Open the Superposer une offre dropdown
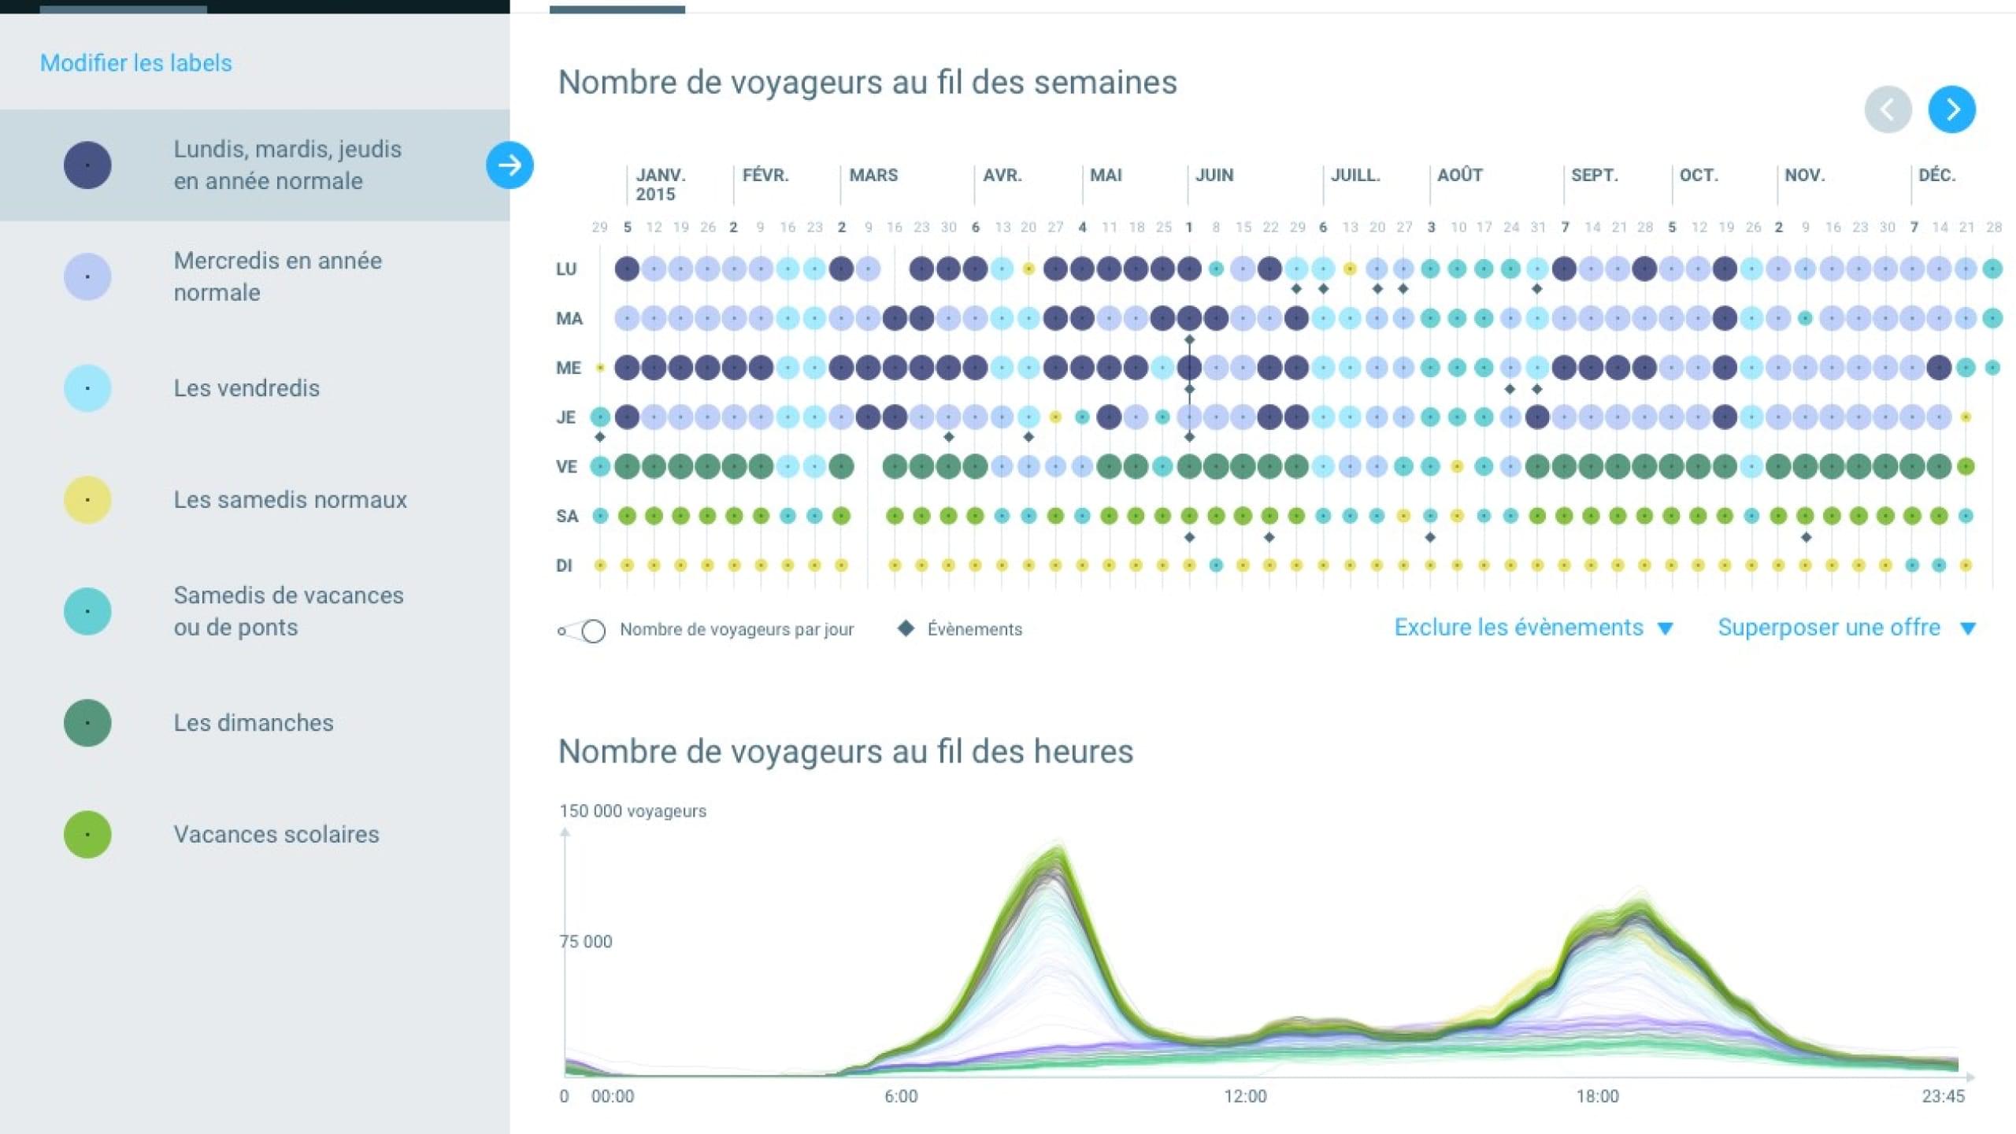2016x1134 pixels. pos(1847,628)
